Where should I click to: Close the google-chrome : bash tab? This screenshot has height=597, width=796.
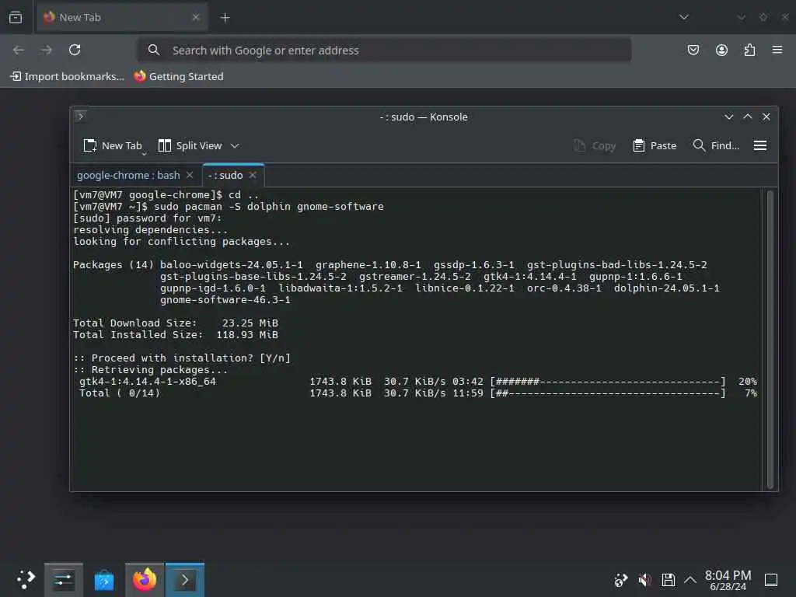(190, 175)
